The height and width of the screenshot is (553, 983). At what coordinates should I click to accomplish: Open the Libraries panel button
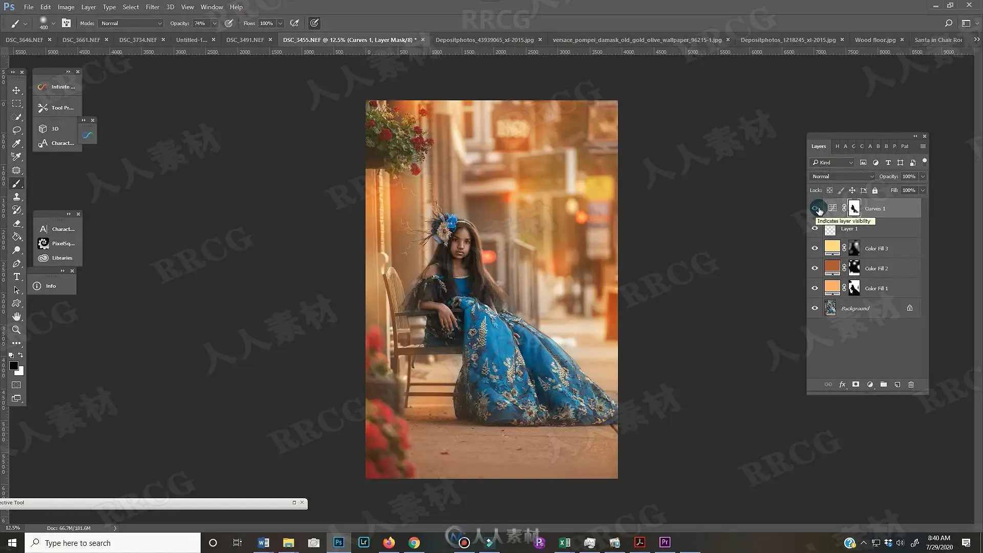pyautogui.click(x=57, y=258)
